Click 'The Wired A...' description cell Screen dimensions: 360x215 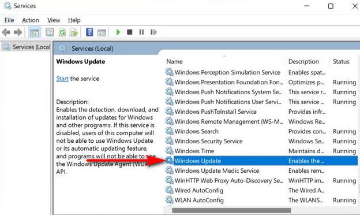pos(306,190)
